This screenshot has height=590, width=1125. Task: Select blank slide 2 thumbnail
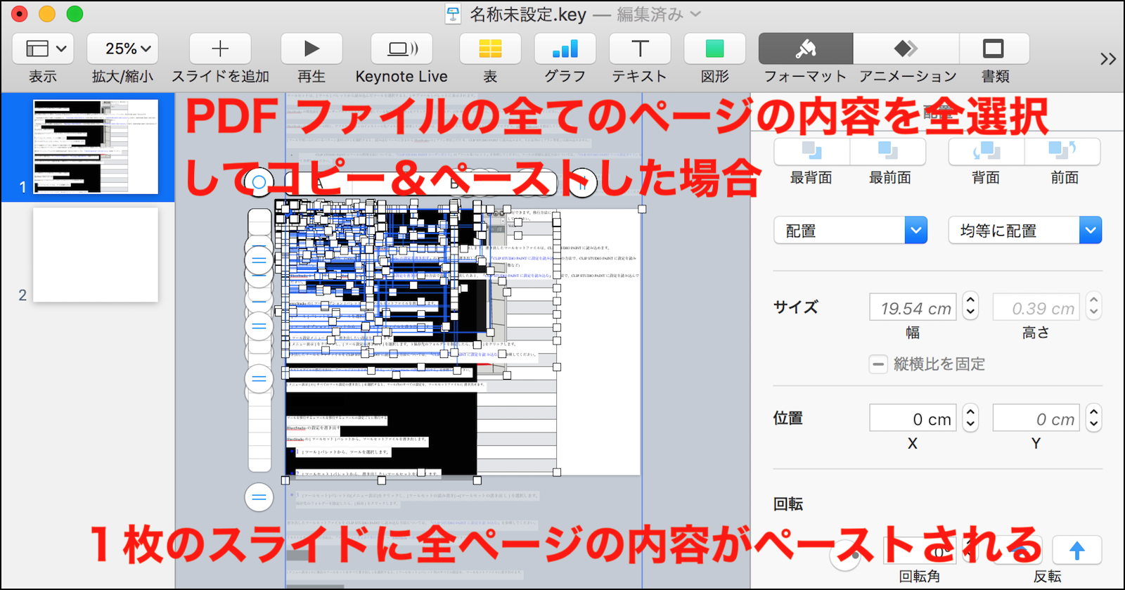point(96,255)
